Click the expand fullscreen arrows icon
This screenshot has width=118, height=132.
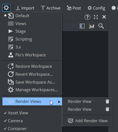tap(96, 17)
